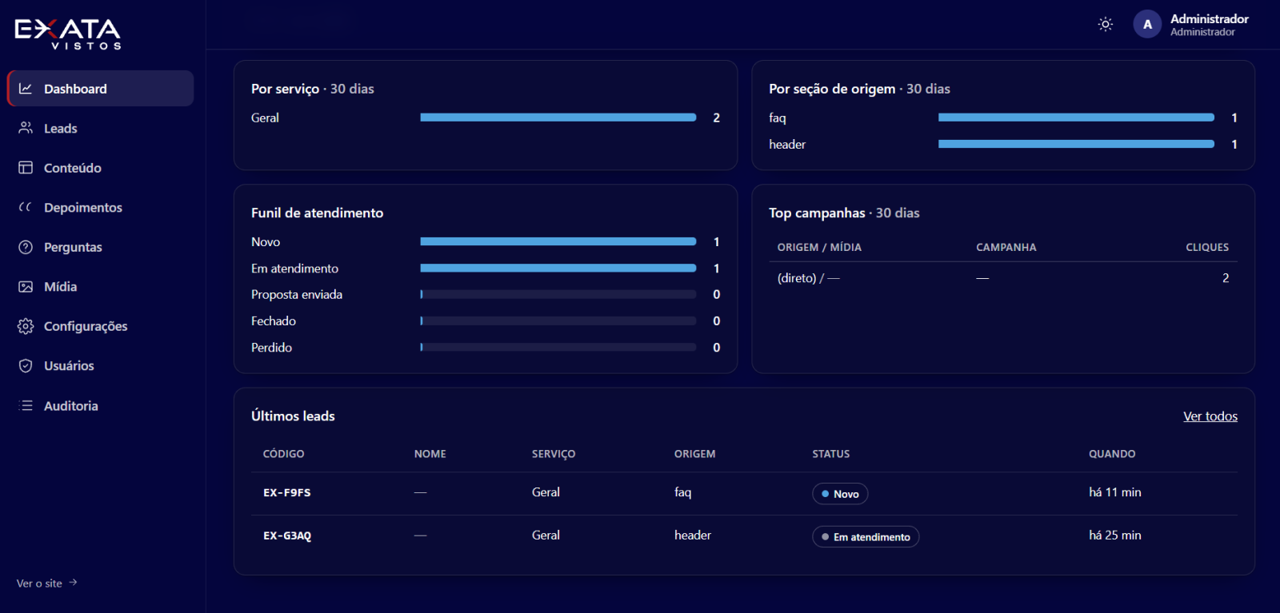Viewport: 1280px width, 613px height.
Task: Click the Usuários shield icon
Action: tap(26, 365)
